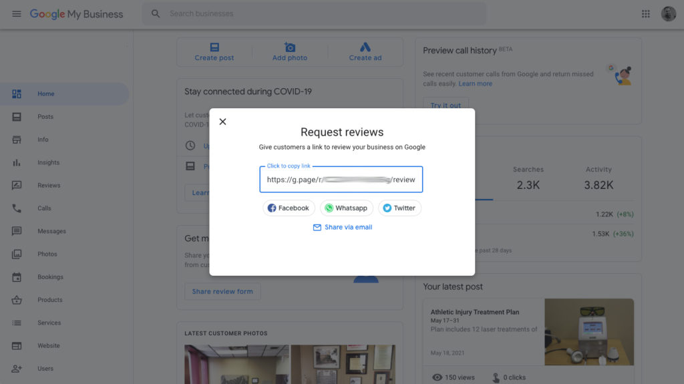684x384 pixels.
Task: Click the Website sidebar icon
Action: click(17, 346)
